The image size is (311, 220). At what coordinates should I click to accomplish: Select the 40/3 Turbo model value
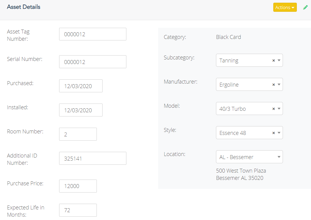click(233, 109)
